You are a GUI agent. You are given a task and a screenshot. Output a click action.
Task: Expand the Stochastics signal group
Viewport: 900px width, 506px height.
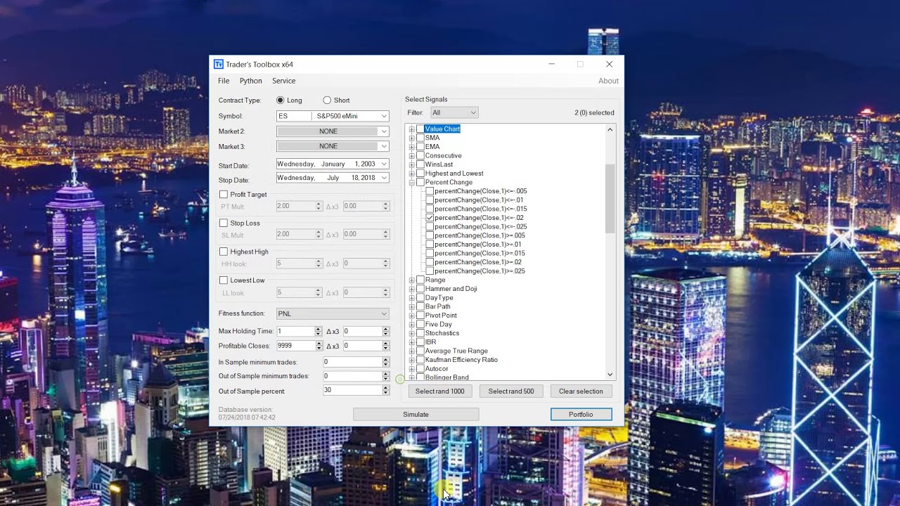point(411,333)
